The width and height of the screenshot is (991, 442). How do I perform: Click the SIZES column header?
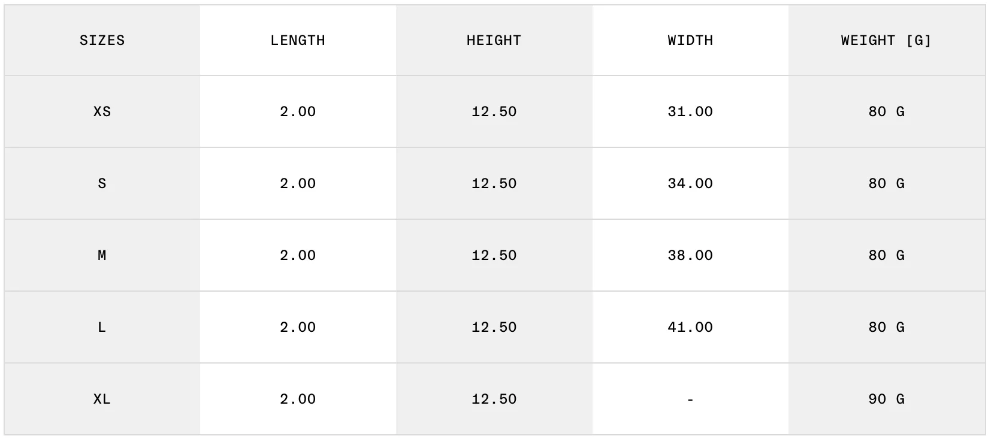coord(102,40)
